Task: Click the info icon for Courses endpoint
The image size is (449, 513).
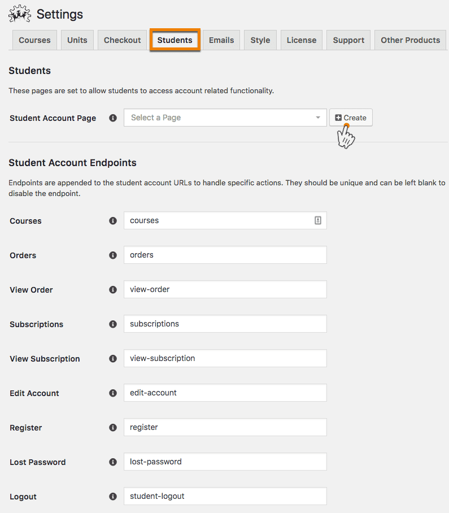Action: point(113,221)
